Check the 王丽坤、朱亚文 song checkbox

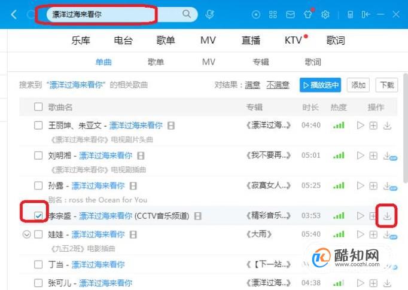pyautogui.click(x=38, y=126)
